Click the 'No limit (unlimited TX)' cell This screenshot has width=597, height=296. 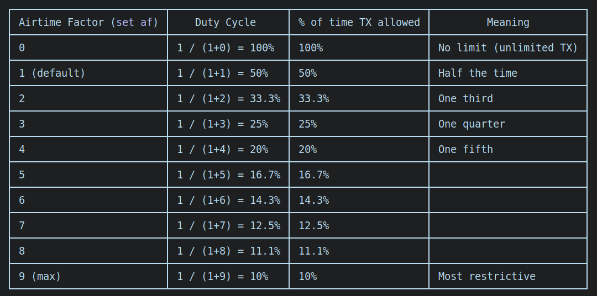click(507, 48)
